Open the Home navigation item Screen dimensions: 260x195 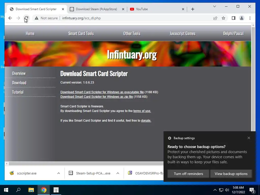(30, 34)
